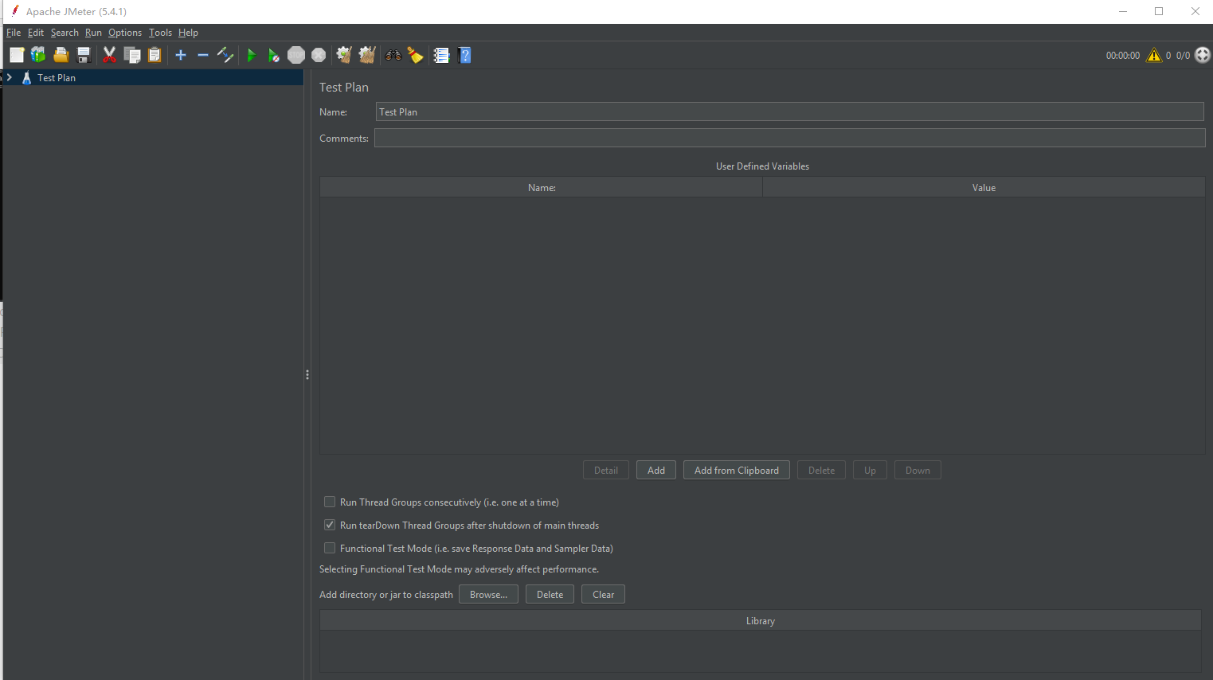The image size is (1213, 680).
Task: Open the Help menu
Action: click(188, 33)
